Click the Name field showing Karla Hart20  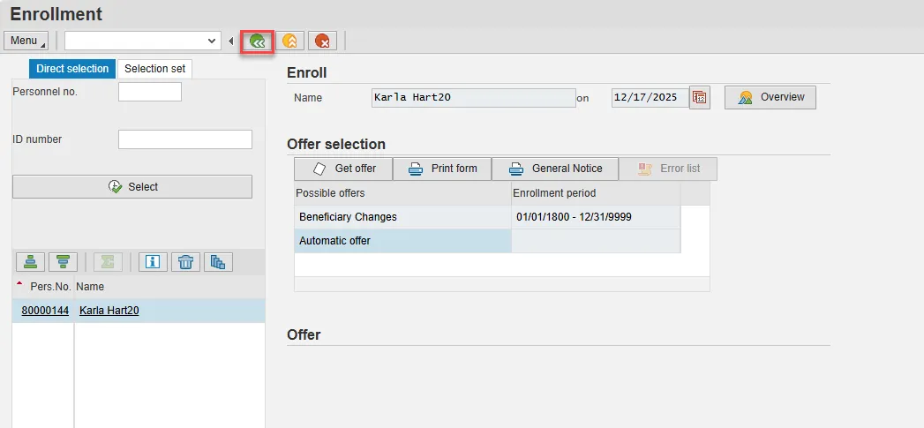474,98
